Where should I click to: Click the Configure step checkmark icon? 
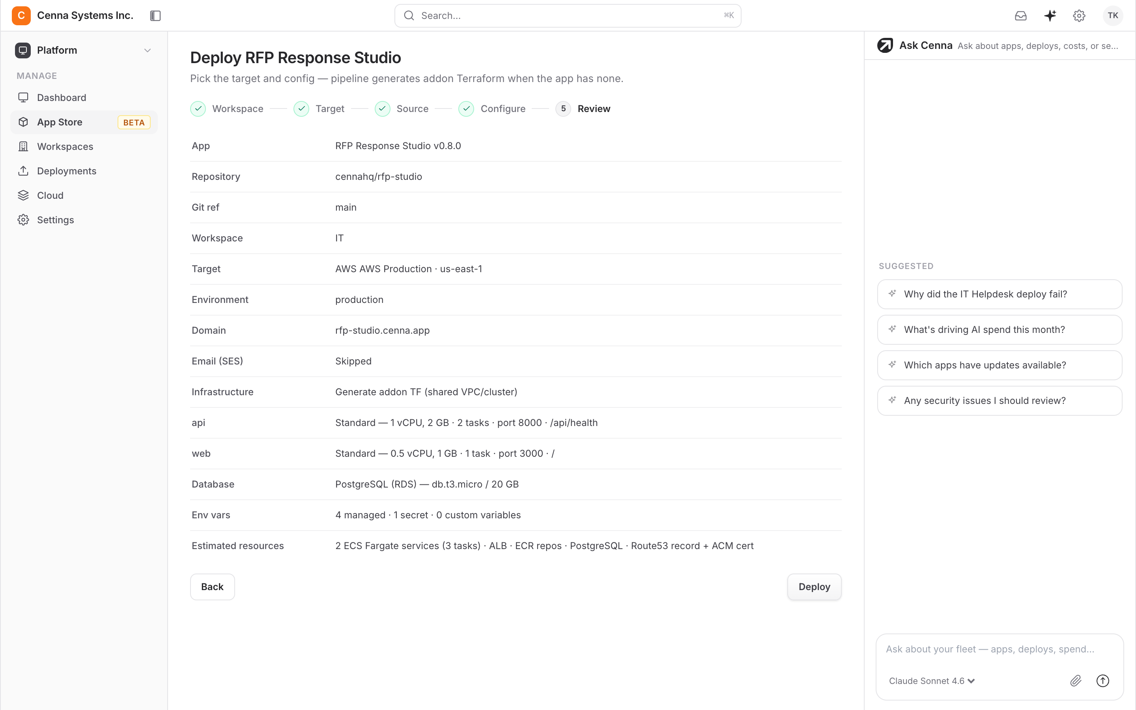[466, 108]
